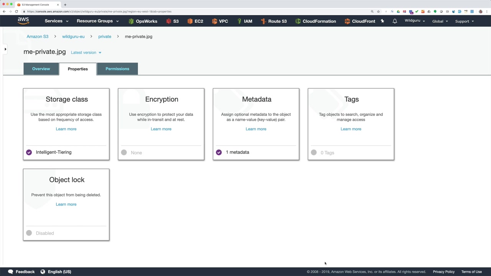Screen dimensions: 491x276
Task: Close the S3 Management Console browser tab
Action: click(58, 5)
